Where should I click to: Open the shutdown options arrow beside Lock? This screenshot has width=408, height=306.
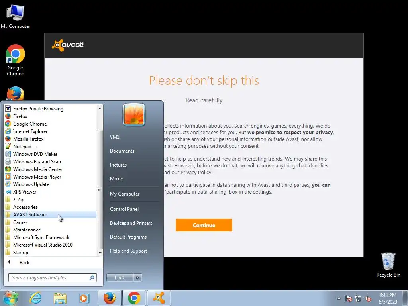click(137, 278)
